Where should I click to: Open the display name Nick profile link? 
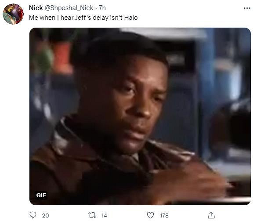(x=36, y=8)
